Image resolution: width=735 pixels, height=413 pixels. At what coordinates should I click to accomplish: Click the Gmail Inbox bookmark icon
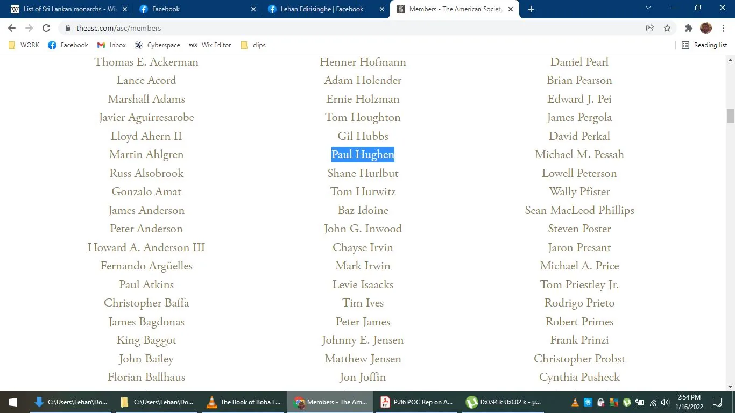pos(101,45)
